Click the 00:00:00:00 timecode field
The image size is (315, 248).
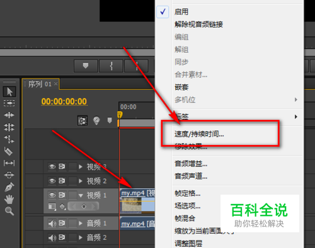tap(64, 102)
